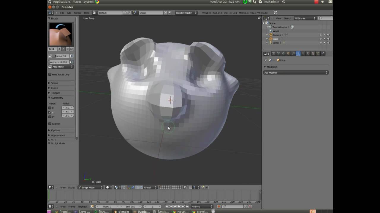Open the Add Modifier dropdown
Viewport: 380px width, 213px height.
pos(296,72)
